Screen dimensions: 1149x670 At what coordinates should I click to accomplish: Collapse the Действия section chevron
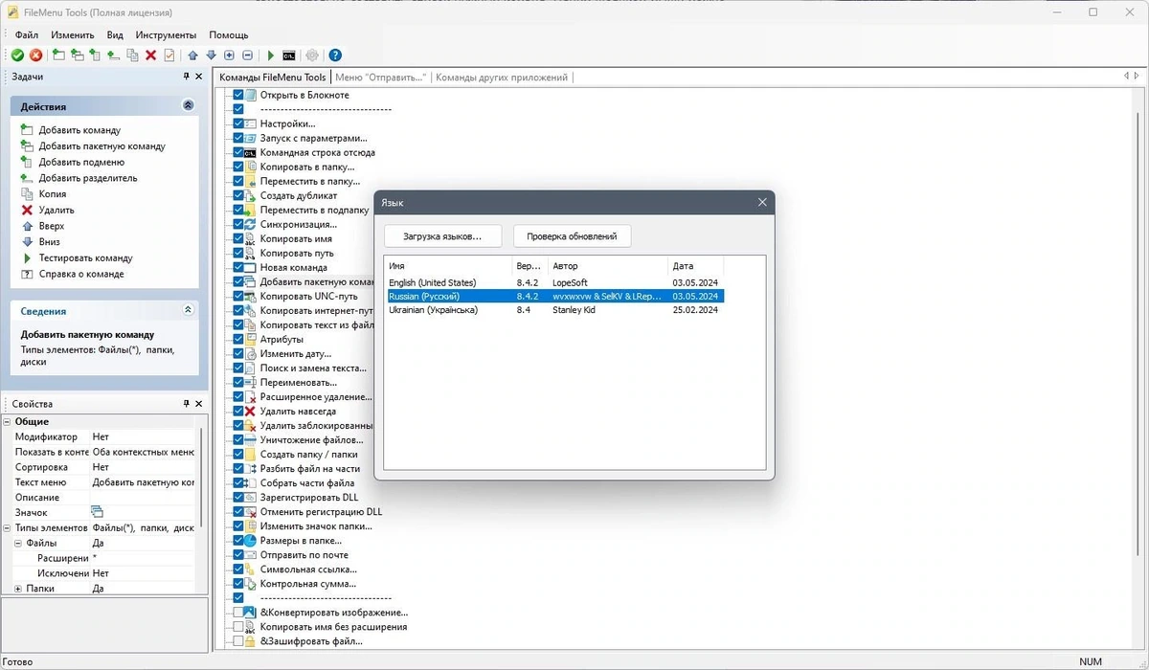tap(188, 106)
